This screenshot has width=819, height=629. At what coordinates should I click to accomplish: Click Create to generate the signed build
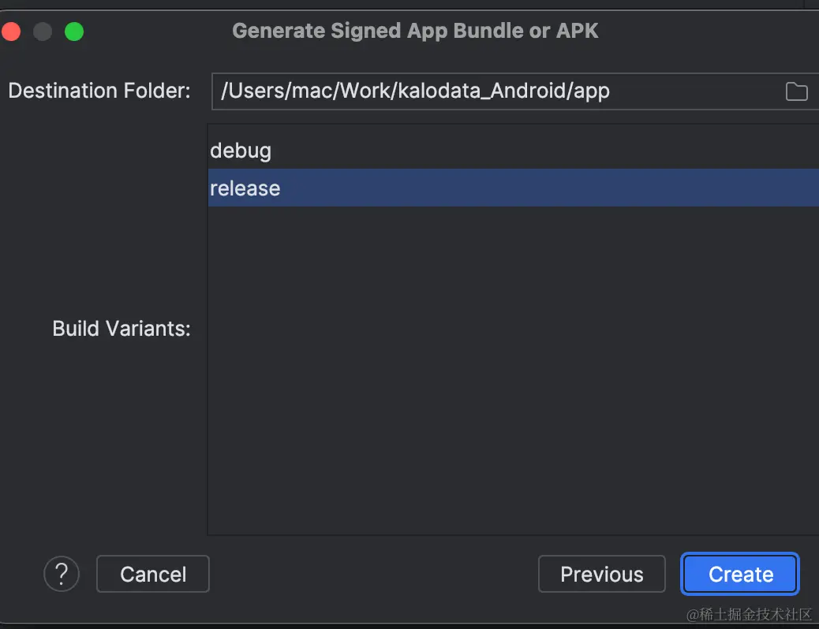(x=740, y=574)
